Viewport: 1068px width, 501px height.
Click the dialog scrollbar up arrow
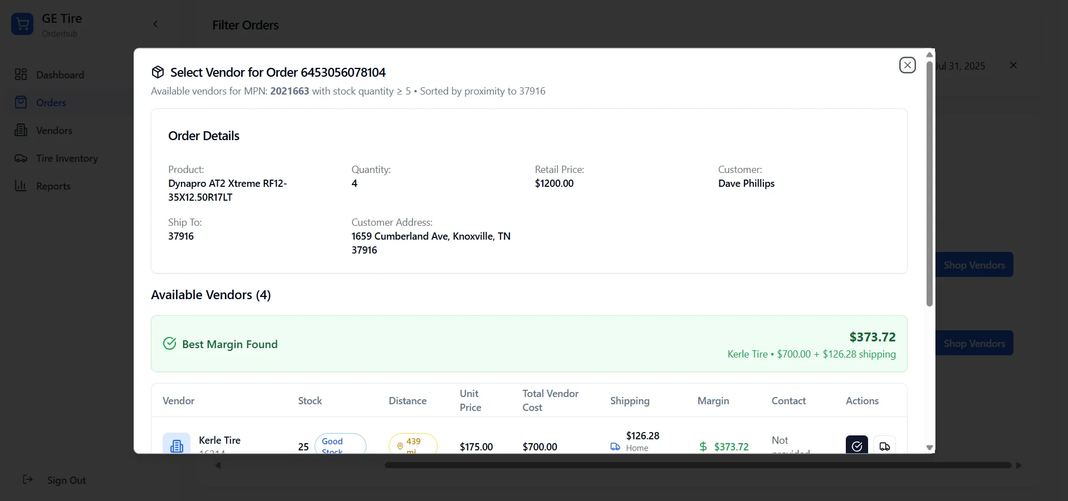pos(929,54)
